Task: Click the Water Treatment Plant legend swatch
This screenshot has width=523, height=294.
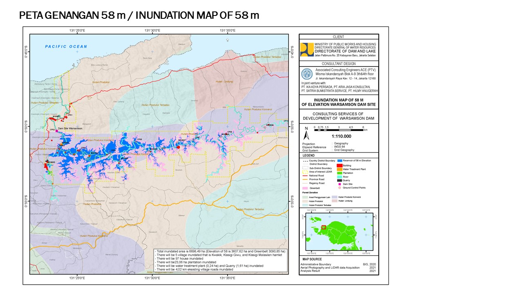Action: pos(339,169)
